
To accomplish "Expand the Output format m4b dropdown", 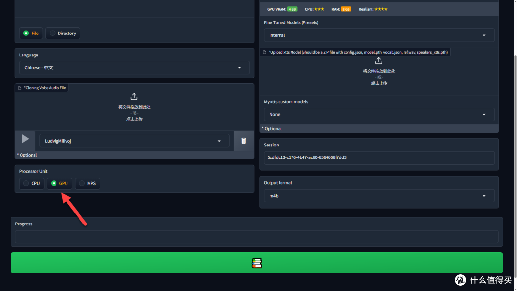I will (379, 196).
